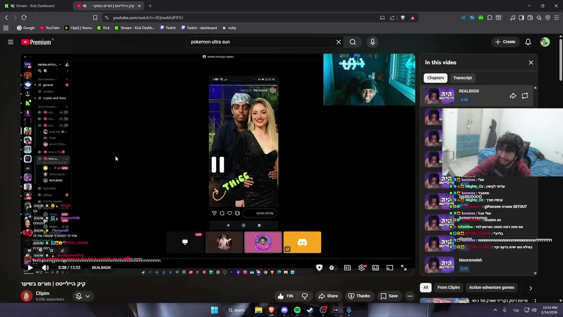The height and width of the screenshot is (317, 563).
Task: Toggle the browser sidebar panel
Action: tap(521, 18)
